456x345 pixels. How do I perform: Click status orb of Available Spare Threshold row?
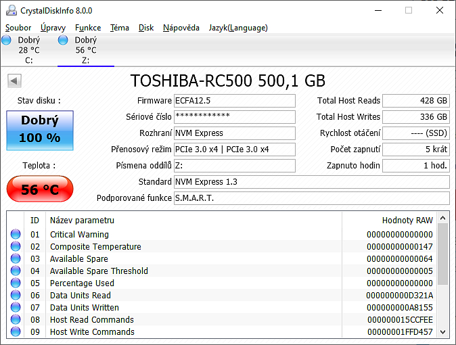[x=16, y=271]
